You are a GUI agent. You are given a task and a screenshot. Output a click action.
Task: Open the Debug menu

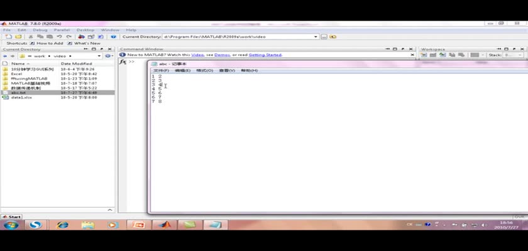[x=40, y=30]
